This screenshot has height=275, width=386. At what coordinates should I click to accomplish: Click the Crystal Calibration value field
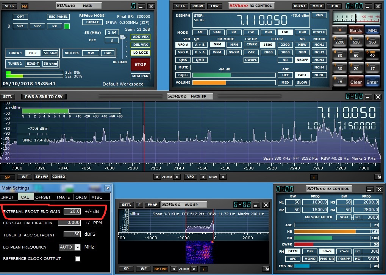(x=69, y=223)
